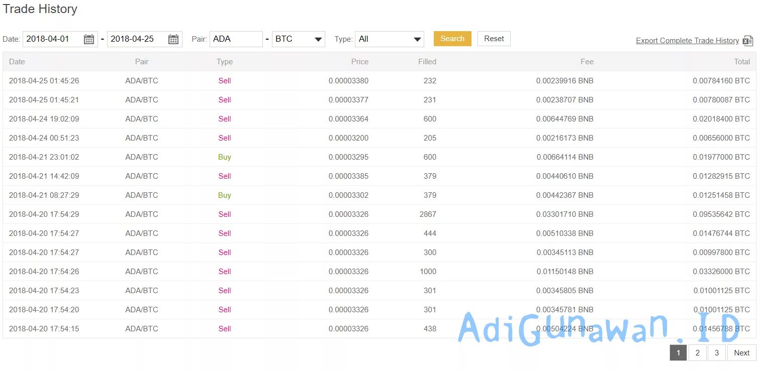
Task: Click price 0.00003377
Action: (x=349, y=100)
